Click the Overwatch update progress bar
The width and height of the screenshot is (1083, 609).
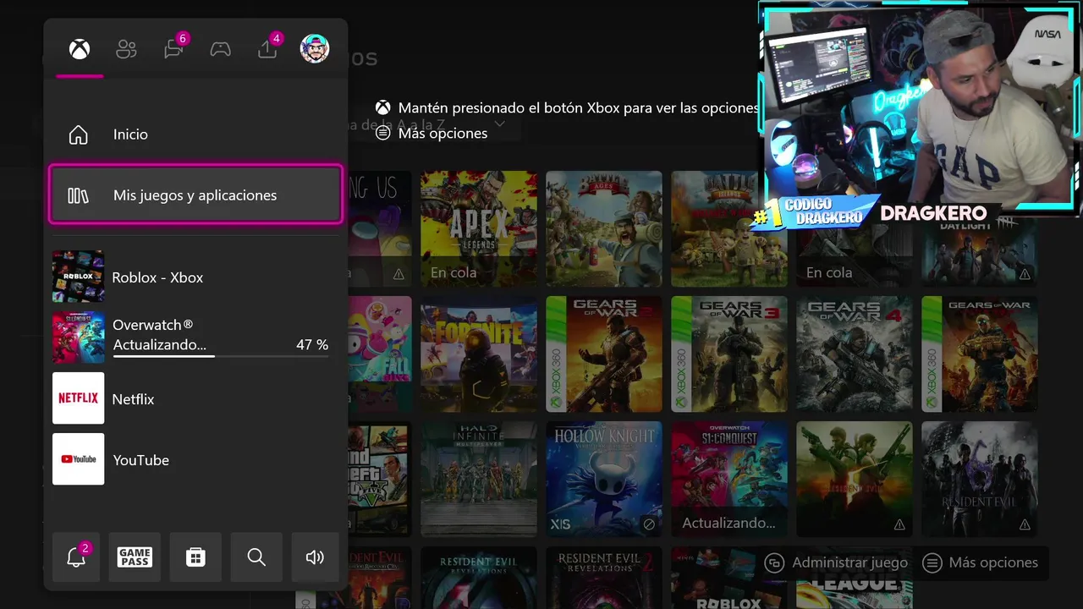click(221, 356)
